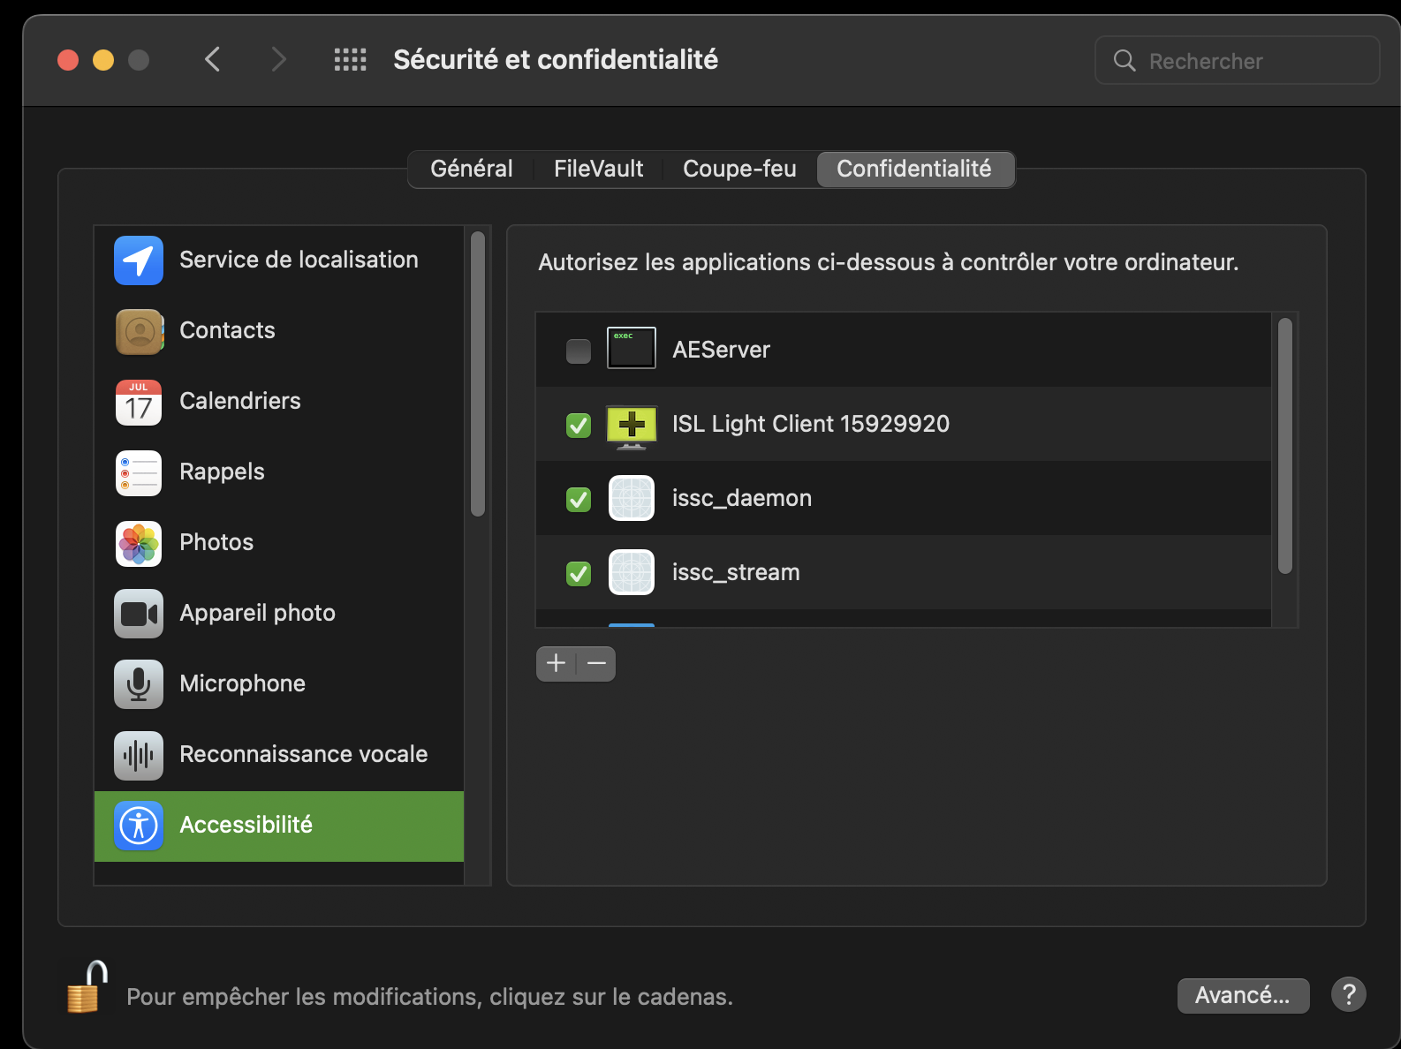Select the Rappels label
The height and width of the screenshot is (1049, 1401).
click(x=222, y=472)
